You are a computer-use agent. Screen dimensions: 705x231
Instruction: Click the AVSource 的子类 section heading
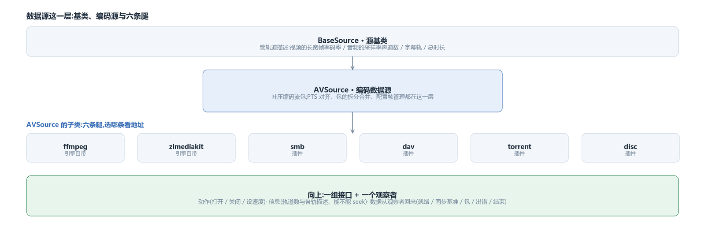(x=85, y=125)
